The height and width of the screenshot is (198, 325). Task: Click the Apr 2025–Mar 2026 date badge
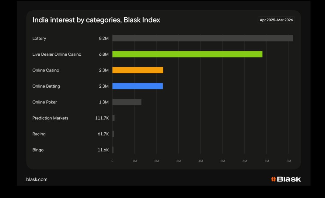click(x=276, y=20)
